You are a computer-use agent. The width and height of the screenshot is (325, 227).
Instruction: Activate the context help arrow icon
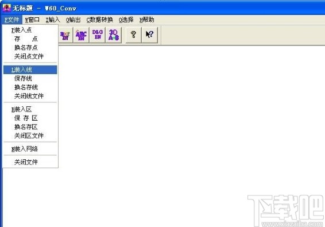(150, 34)
